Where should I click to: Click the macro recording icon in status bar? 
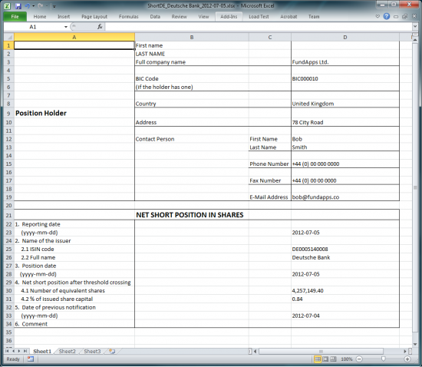[31, 359]
